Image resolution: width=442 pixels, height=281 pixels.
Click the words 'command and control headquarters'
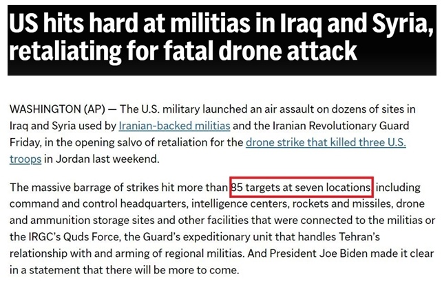click(x=98, y=203)
